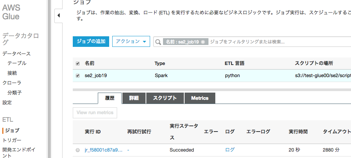
Task: Open クローラ in the sidebar
Action: point(12,83)
